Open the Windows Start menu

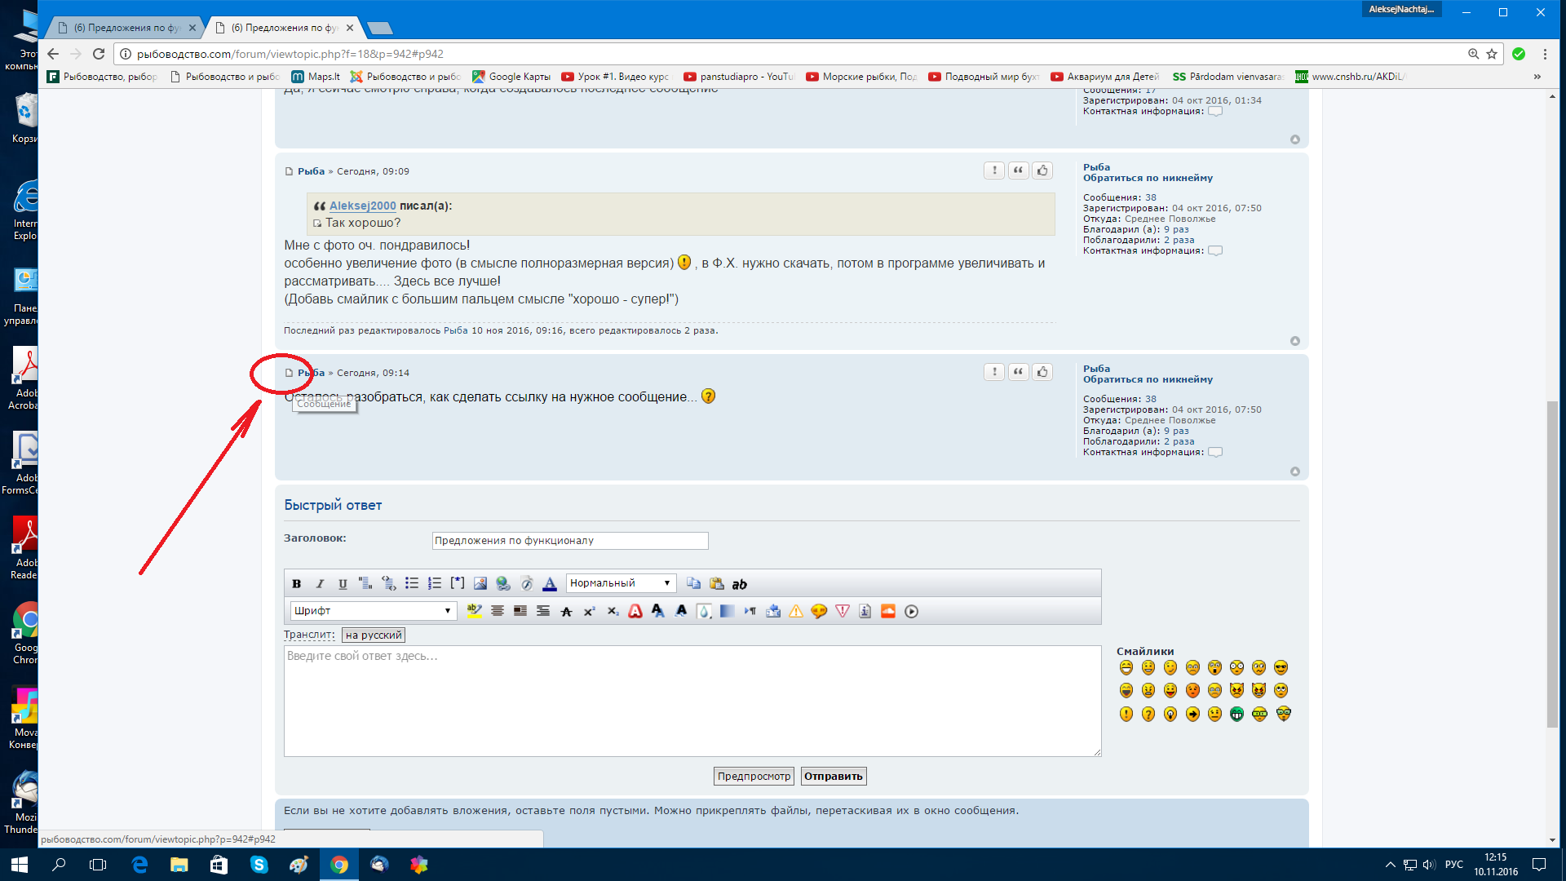coord(20,865)
